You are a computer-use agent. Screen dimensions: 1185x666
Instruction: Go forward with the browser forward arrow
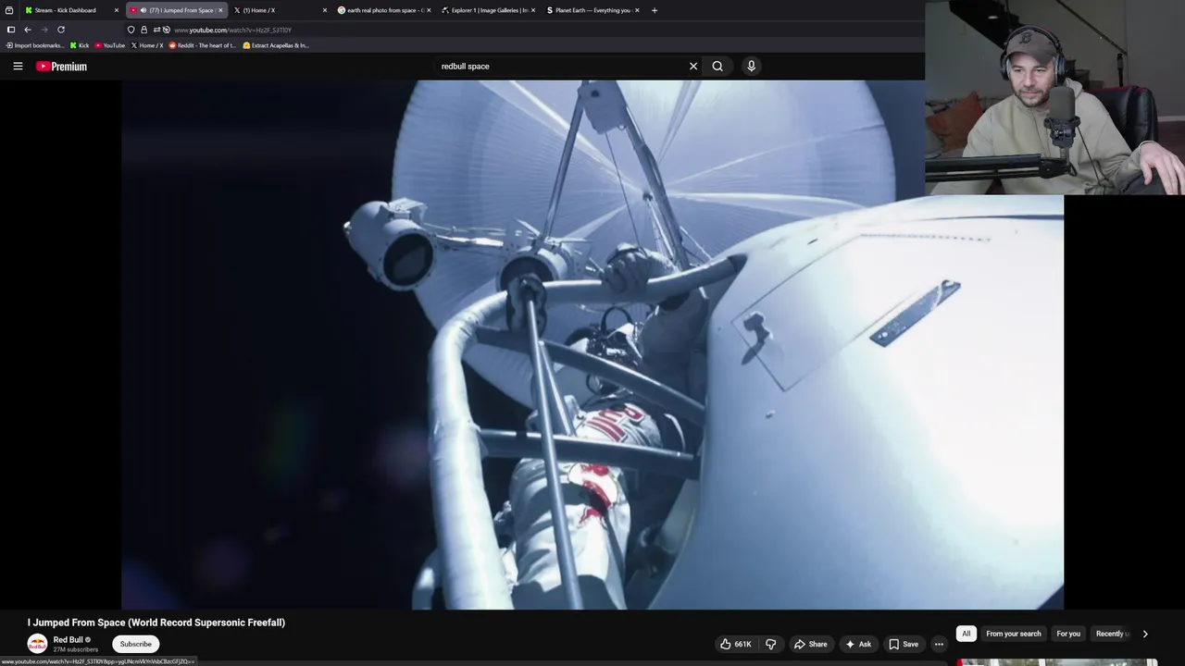click(x=44, y=30)
